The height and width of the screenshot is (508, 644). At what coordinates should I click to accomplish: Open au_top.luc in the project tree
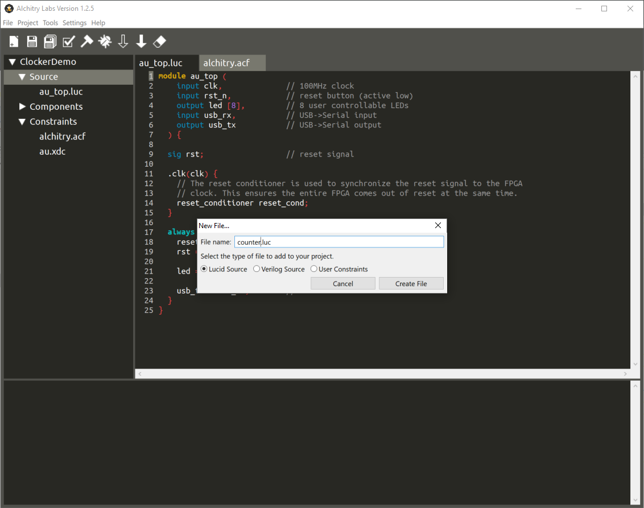pos(61,92)
